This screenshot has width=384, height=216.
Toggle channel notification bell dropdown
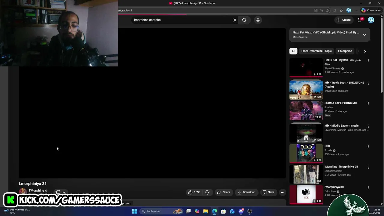pos(60,192)
